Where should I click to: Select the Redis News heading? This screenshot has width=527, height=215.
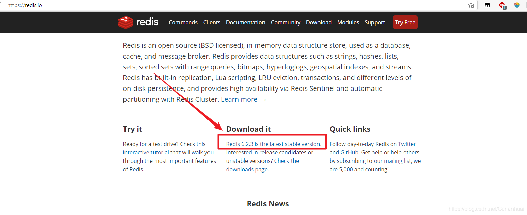pos(268,204)
